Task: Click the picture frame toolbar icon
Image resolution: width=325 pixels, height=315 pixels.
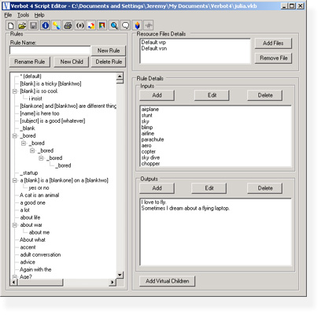Action: point(102,25)
